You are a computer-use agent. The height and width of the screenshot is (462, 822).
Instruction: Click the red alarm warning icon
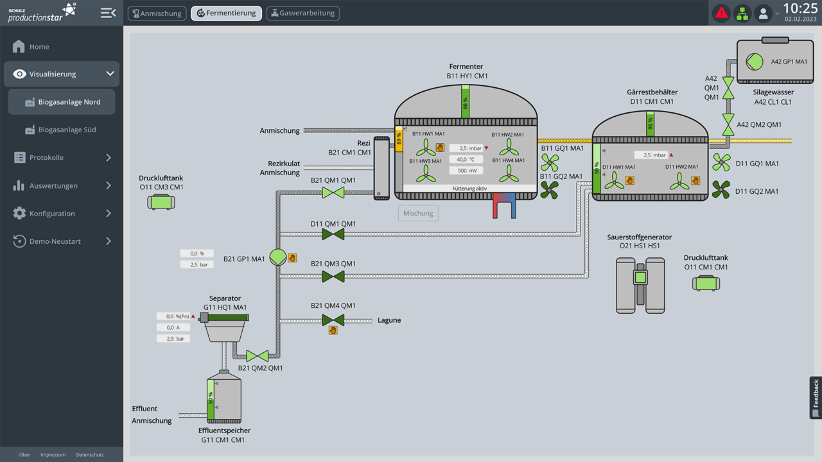[721, 13]
